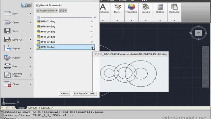Image resolution: width=211 pixels, height=119 pixels.
Task: Open the highlighted file HPR-06.dwg
Action: click(x=65, y=47)
